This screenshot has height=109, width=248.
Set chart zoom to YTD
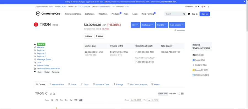pyautogui.click(x=76, y=100)
